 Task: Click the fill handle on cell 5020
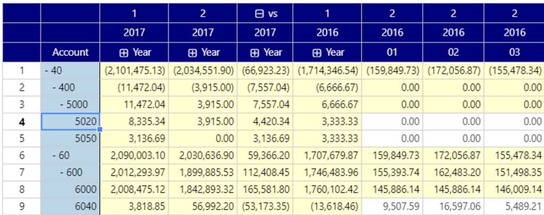(x=99, y=130)
